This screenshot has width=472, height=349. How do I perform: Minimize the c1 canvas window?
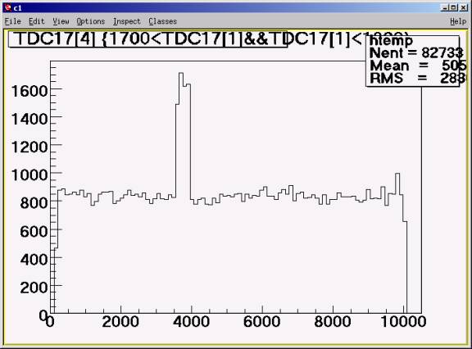445,7
